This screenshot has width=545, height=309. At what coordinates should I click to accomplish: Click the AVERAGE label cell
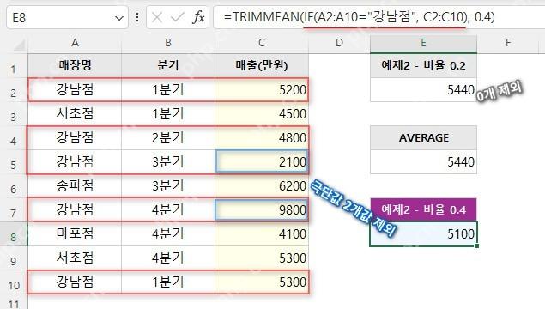pyautogui.click(x=423, y=137)
